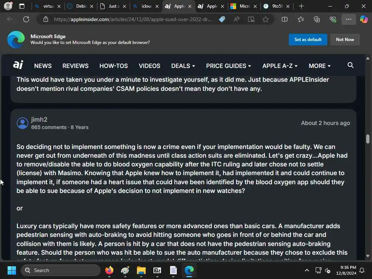
Task: Open Settings and more ellipsis
Action: click(348, 19)
